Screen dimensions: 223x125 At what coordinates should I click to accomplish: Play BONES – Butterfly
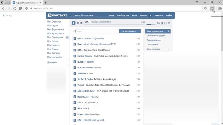75,62
